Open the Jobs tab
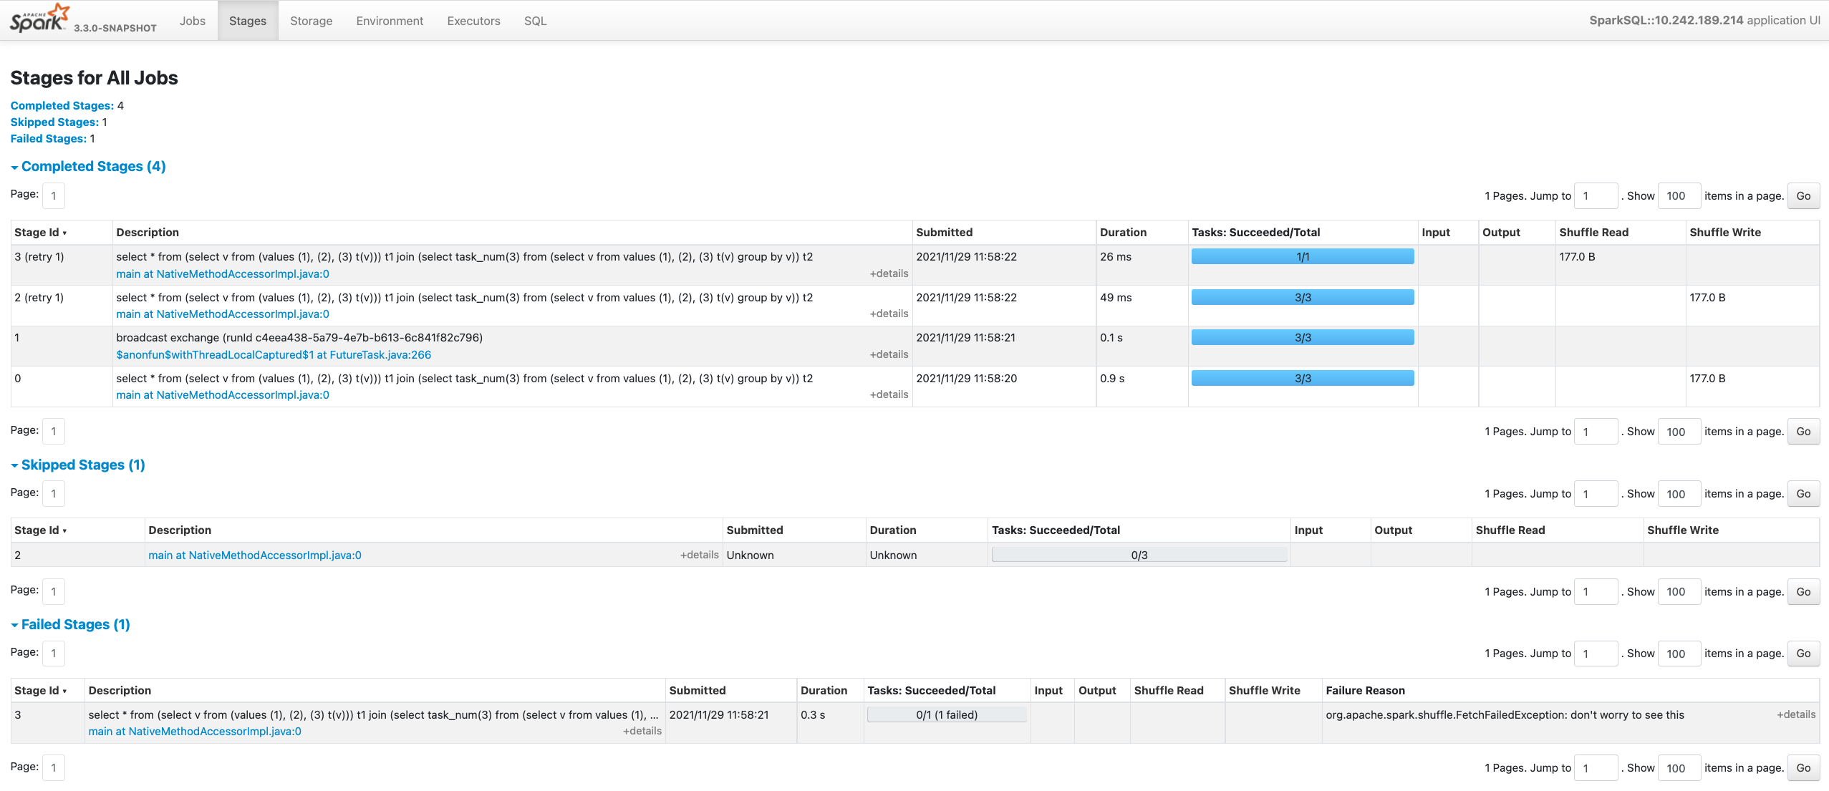Viewport: 1829px width, 791px height. (x=192, y=21)
